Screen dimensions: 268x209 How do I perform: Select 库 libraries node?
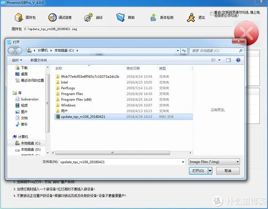(17, 93)
